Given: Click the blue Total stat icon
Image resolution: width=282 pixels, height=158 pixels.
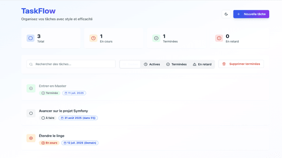Looking at the screenshot, I should pos(30,38).
